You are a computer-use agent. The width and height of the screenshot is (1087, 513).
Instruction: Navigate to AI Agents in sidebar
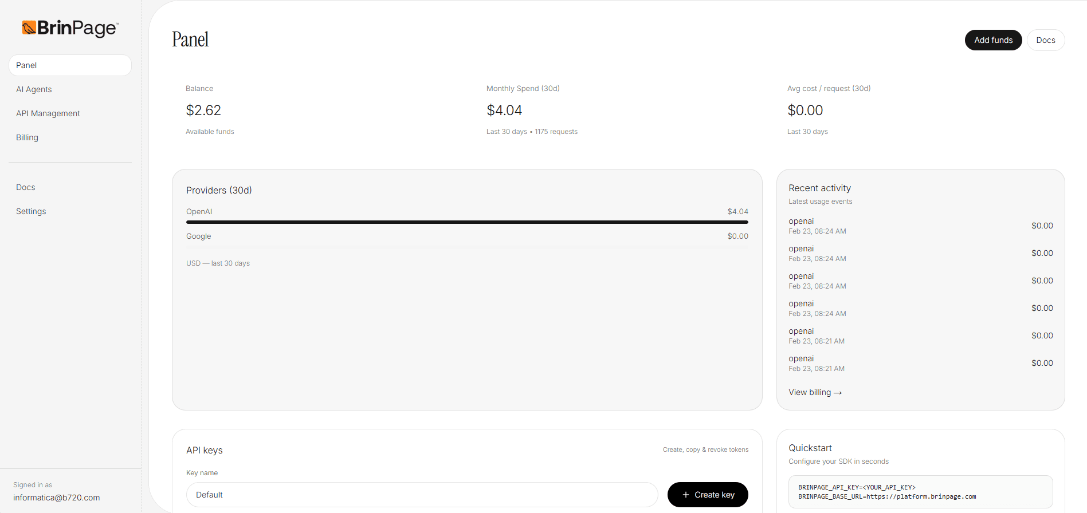(34, 89)
